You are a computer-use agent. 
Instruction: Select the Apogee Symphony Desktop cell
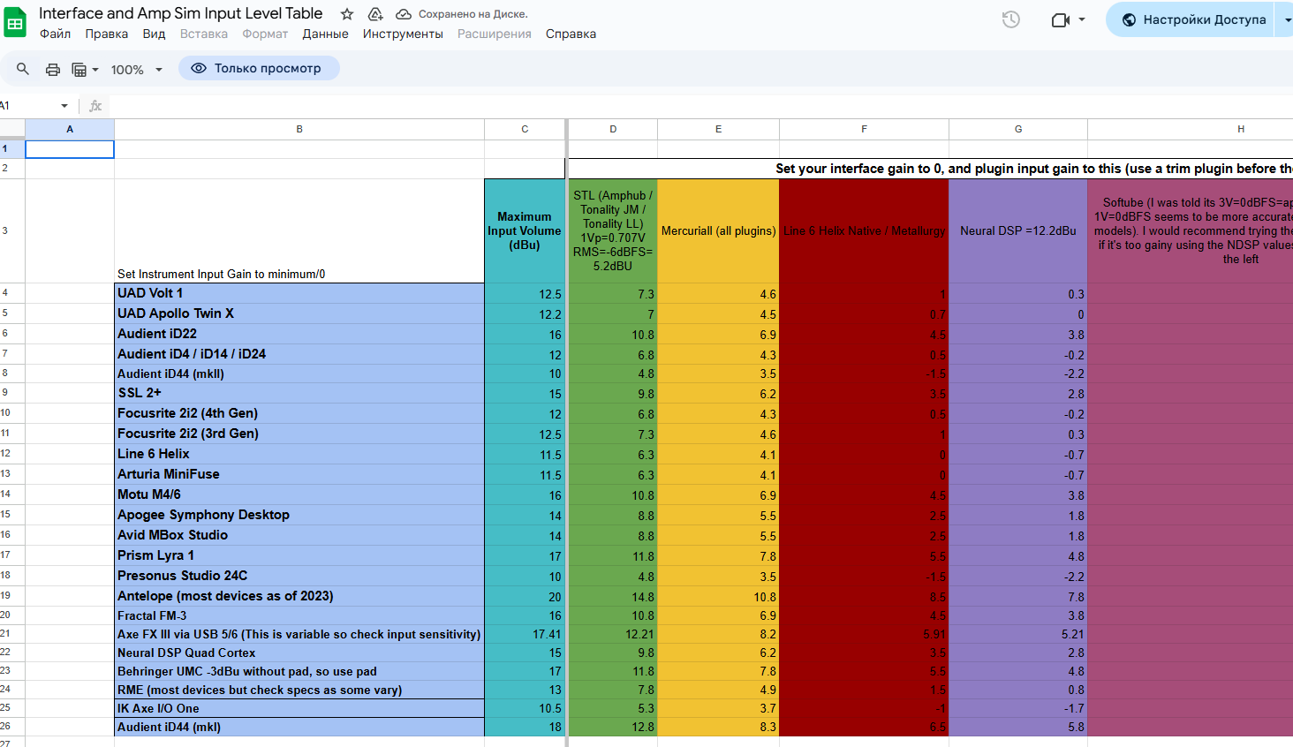(299, 515)
